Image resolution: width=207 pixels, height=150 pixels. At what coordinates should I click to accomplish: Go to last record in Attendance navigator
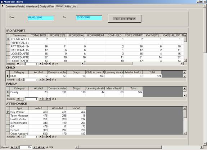pyautogui.click(x=44, y=137)
